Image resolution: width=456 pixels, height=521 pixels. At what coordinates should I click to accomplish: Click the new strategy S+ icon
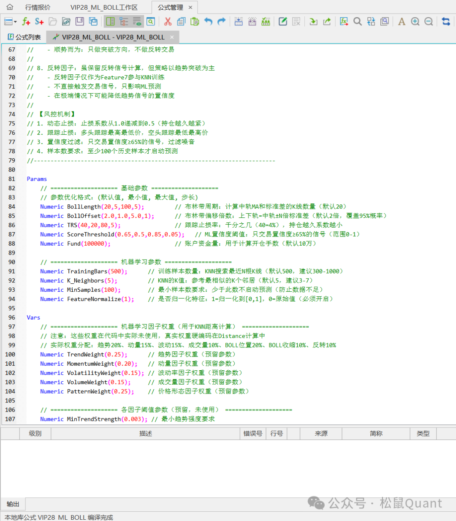point(39,22)
